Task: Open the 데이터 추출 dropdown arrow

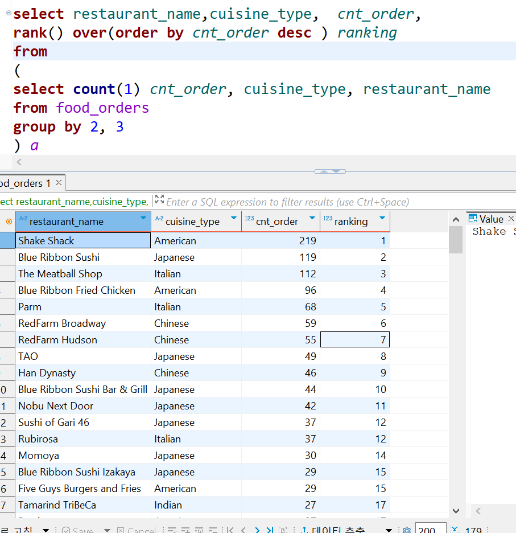Action: [x=389, y=530]
